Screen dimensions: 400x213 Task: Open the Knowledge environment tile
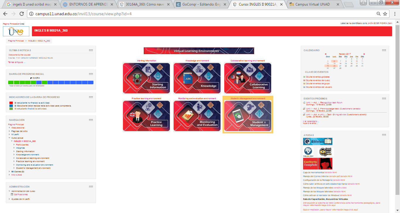click(x=197, y=78)
